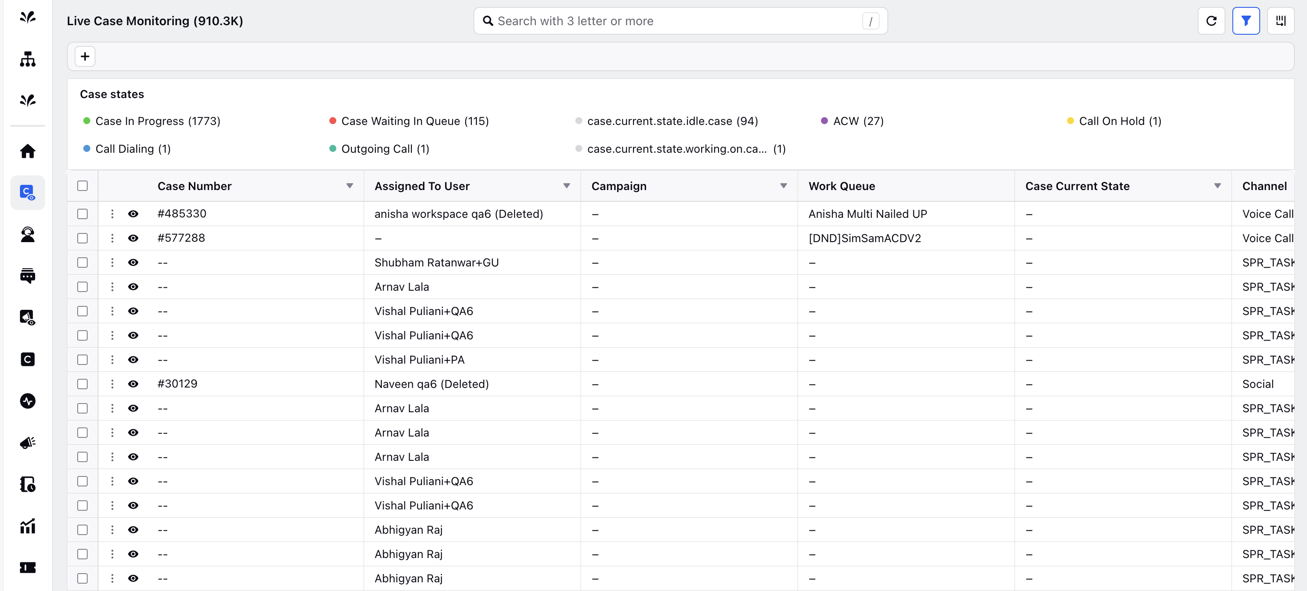View case #30129 with the eye icon

(x=133, y=384)
